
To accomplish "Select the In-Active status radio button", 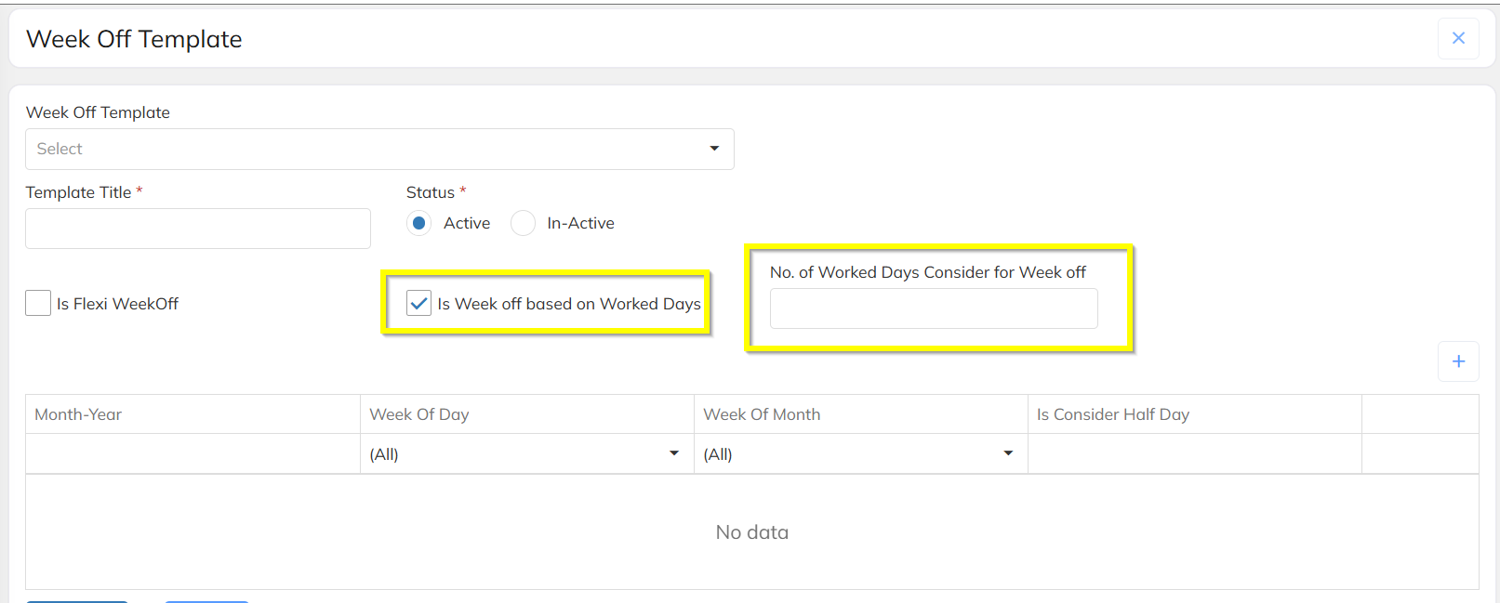I will point(524,223).
